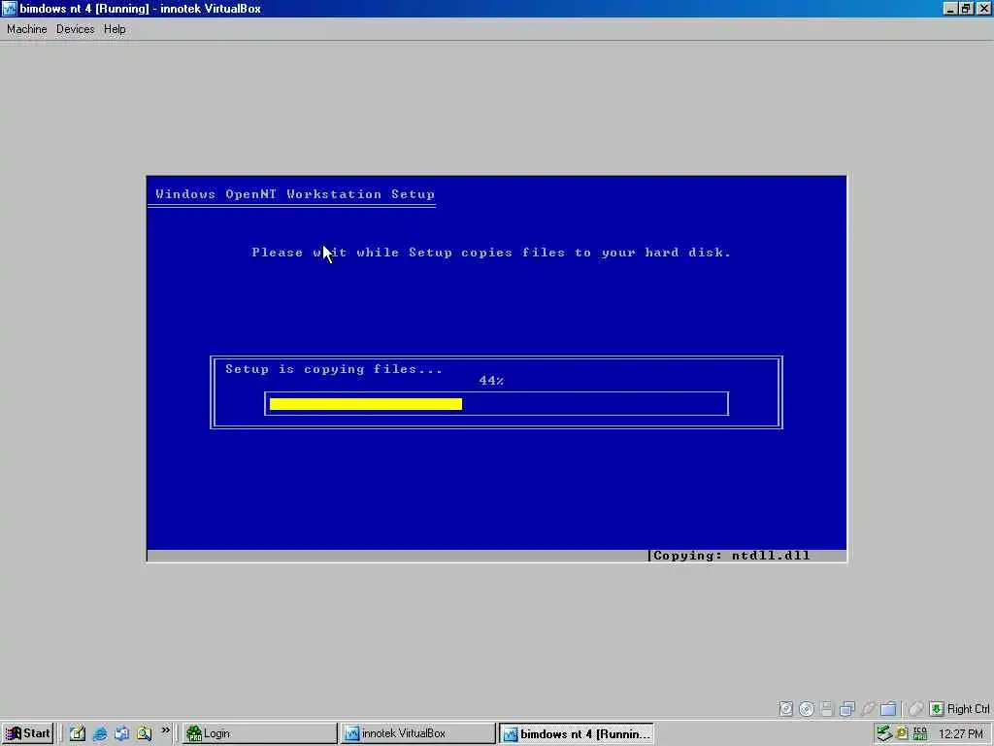The height and width of the screenshot is (746, 994).
Task: Click the ICQ Pro system tray icon
Action: coord(920,733)
